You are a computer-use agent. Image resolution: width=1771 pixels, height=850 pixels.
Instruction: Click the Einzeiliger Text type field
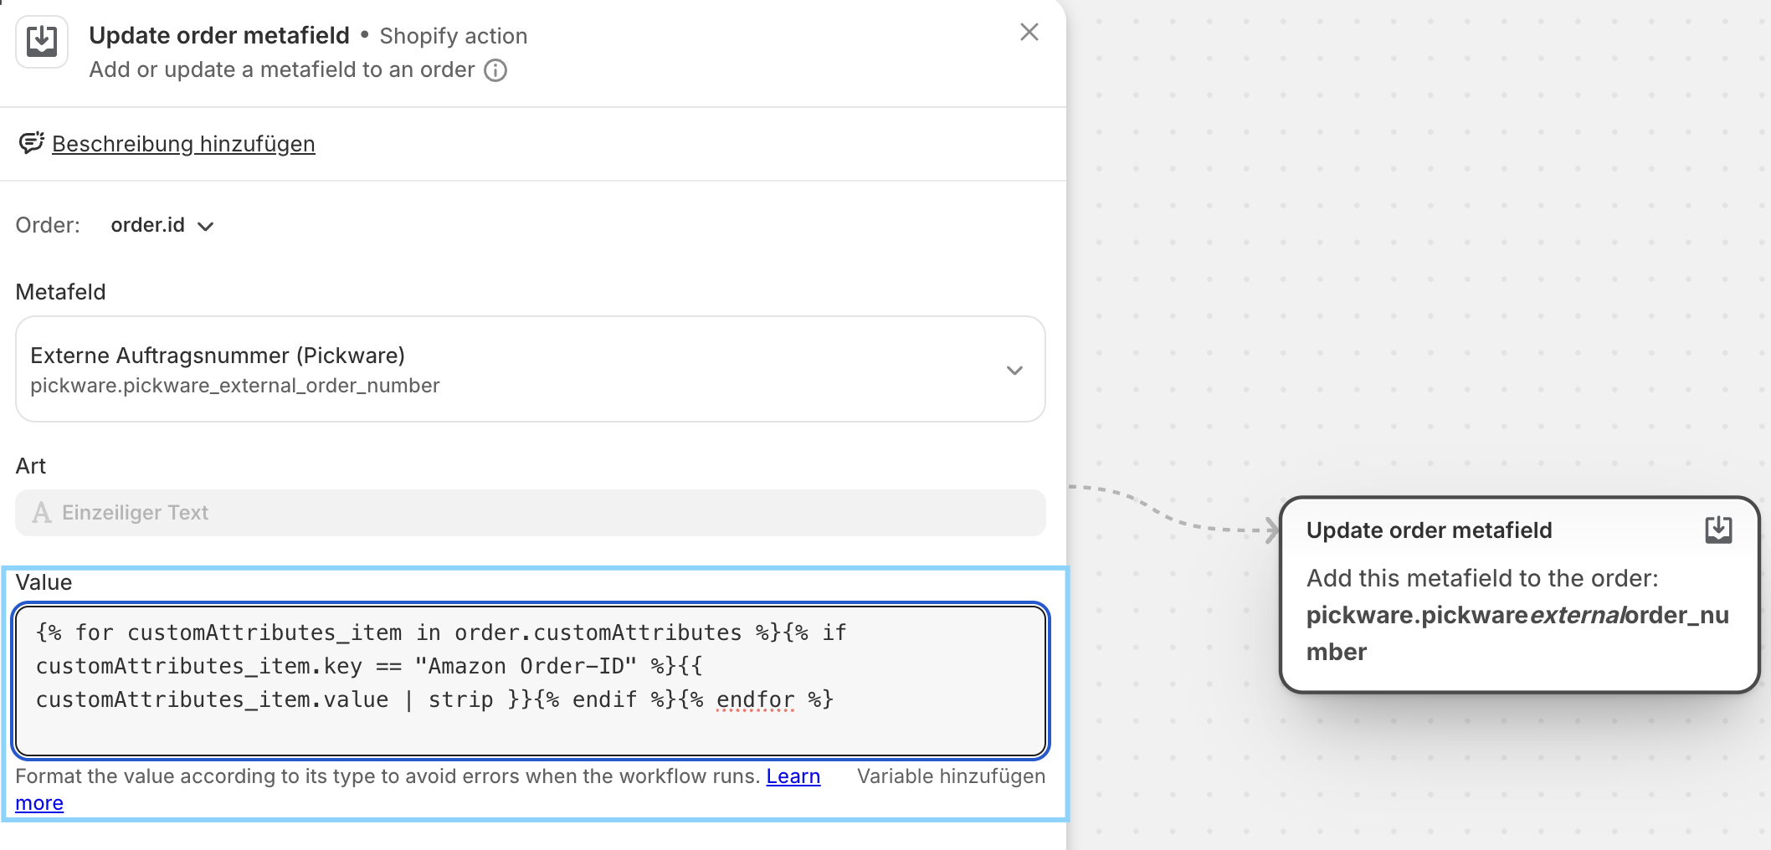(529, 513)
